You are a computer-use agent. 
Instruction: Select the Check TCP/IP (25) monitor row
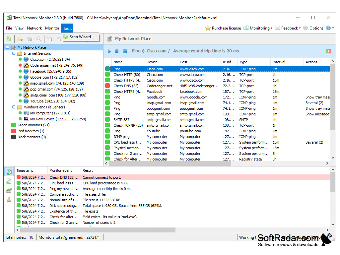coord(217,125)
